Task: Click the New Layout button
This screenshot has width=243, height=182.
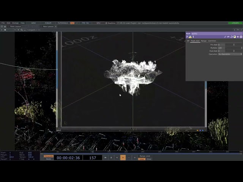Action: tap(48, 27)
